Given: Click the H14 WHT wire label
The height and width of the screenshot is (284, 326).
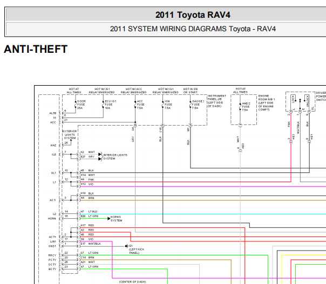Looking at the screenshot, I should 88,175.
